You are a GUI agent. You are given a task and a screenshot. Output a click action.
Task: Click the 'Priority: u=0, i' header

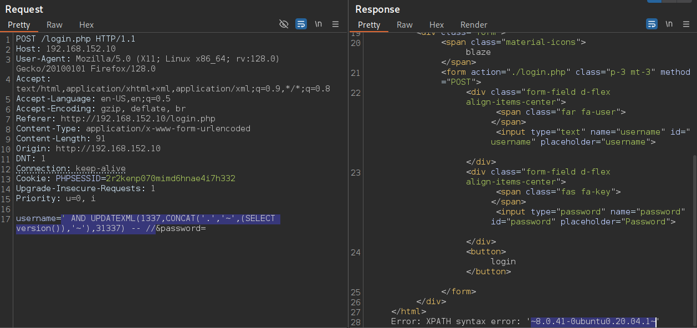pos(55,198)
